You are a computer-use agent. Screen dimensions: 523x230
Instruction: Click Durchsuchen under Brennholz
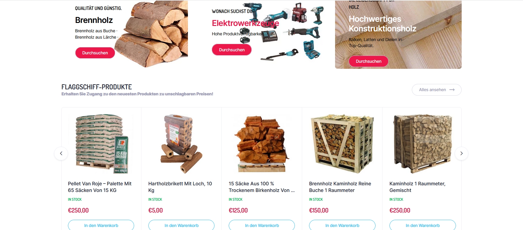(x=95, y=53)
